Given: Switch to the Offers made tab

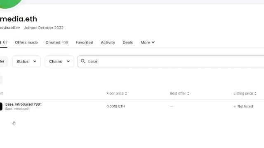Looking at the screenshot, I should coord(26,42).
